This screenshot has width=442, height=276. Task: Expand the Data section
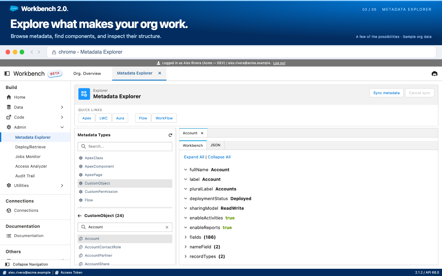coord(35,107)
